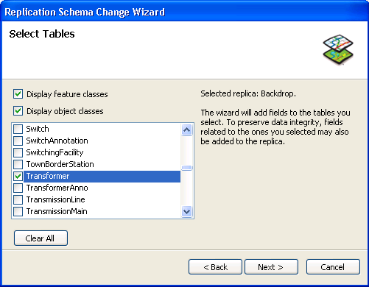Click the Clear All button
This screenshot has width=369, height=287.
point(41,238)
